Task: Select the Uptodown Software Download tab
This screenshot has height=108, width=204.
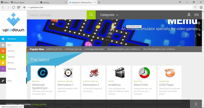Action: tap(82, 2)
